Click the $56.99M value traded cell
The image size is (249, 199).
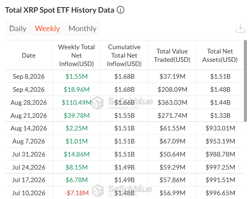point(172,193)
